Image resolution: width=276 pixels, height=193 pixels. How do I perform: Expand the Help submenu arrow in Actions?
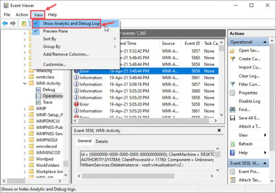click(x=265, y=152)
